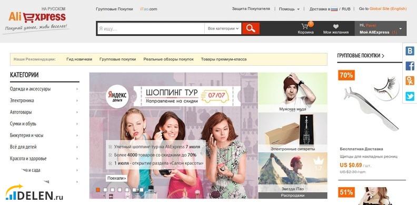
Task: Expand the Электроника category
Action: 44,100
